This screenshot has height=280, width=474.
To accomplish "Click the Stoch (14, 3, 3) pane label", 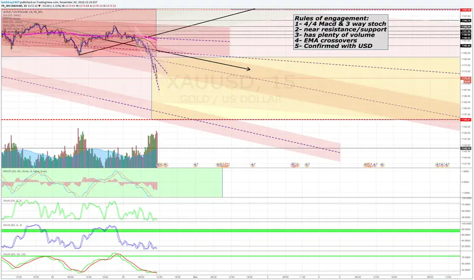I will [12, 201].
